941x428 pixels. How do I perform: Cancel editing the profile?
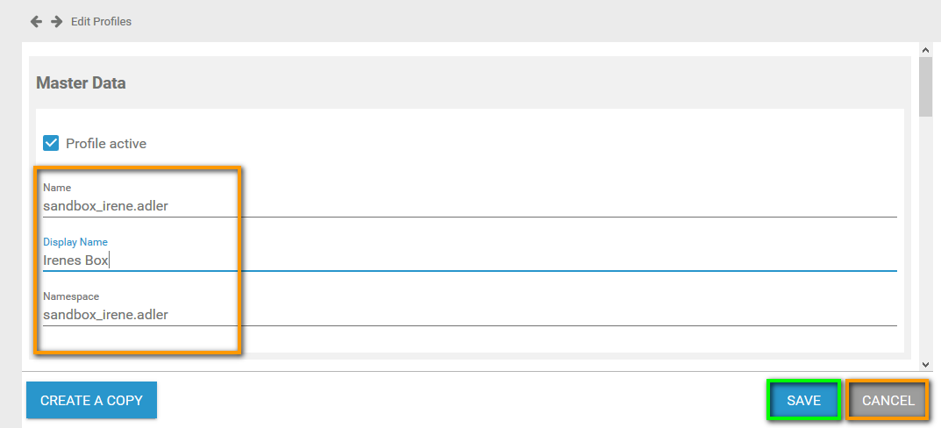888,400
